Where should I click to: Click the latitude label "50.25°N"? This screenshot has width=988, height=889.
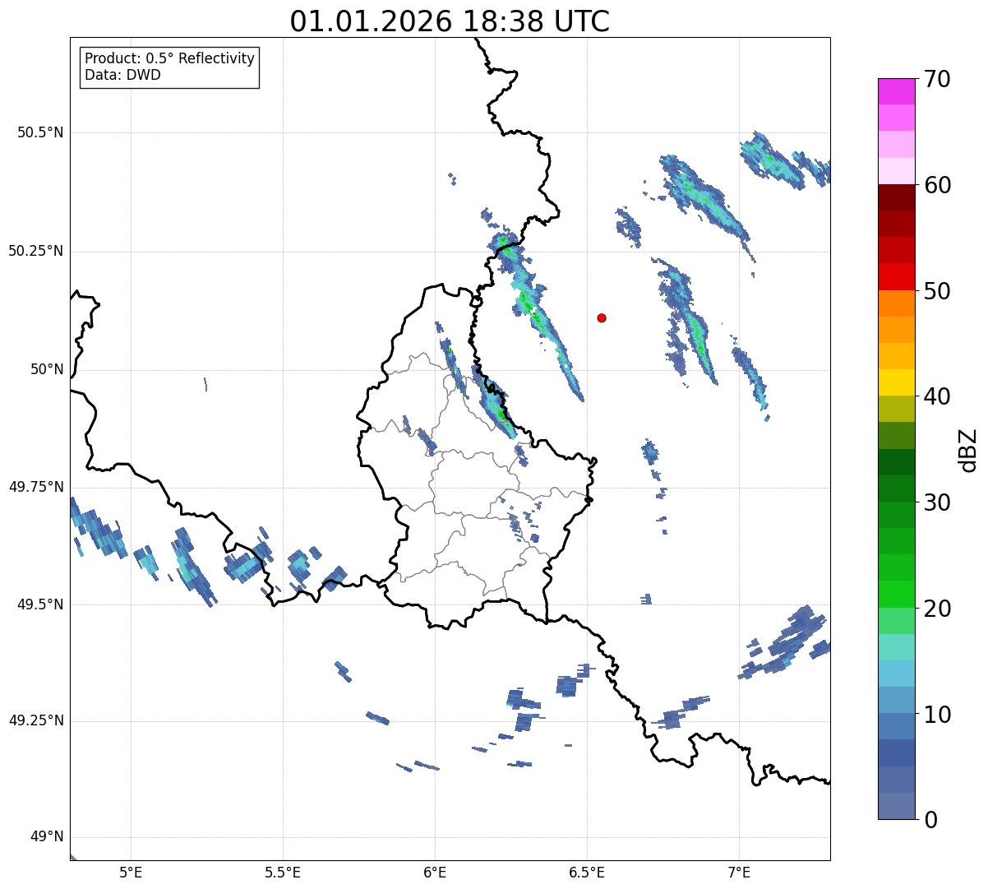35,251
